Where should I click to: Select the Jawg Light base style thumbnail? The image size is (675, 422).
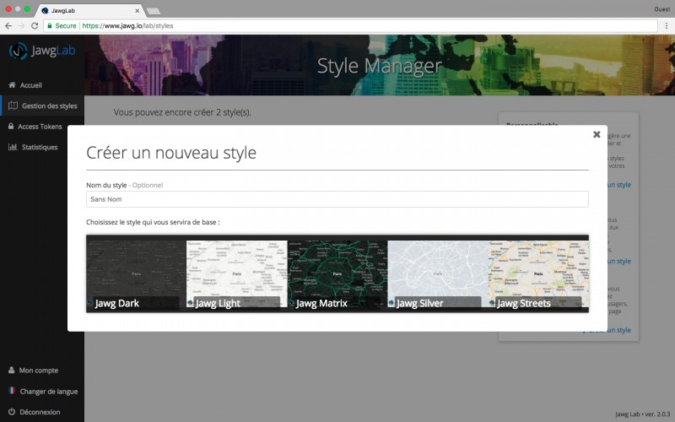tap(236, 273)
